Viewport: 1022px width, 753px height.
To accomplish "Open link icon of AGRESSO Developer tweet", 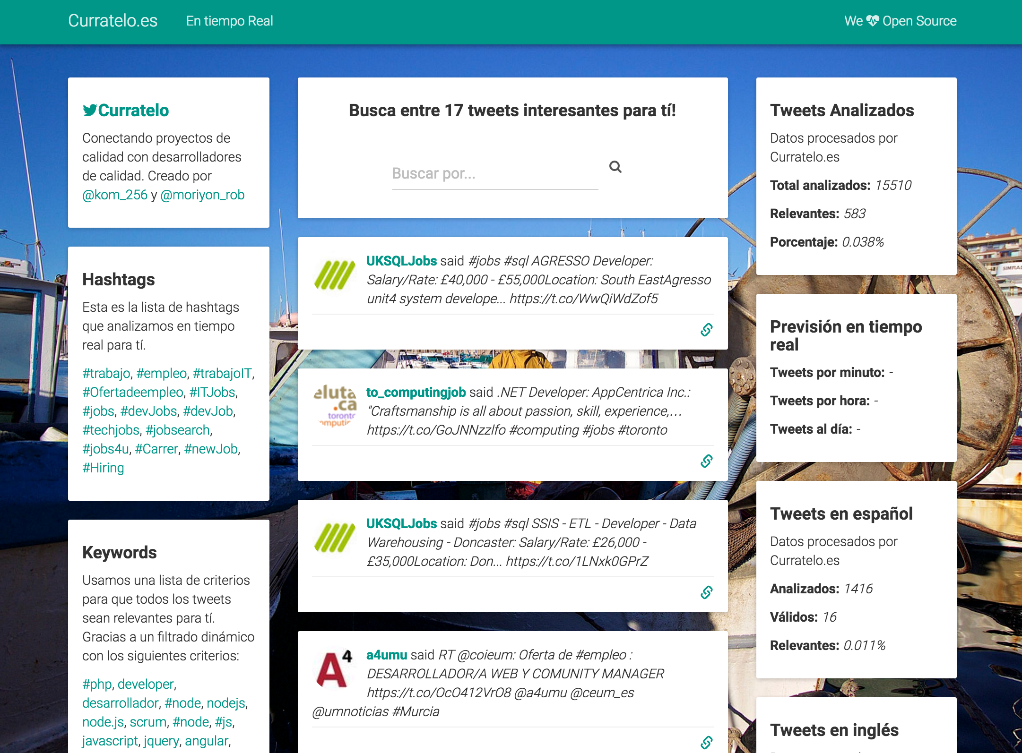I will (706, 330).
